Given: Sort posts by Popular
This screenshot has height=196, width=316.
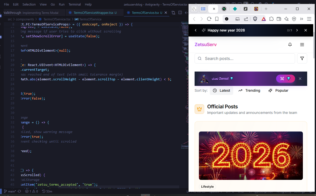Looking at the screenshot, I should 278,90.
